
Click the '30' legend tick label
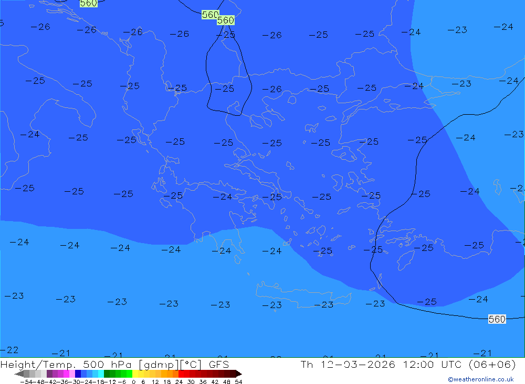click(x=191, y=382)
